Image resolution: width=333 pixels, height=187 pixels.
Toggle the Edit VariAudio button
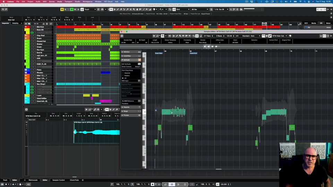click(x=139, y=64)
